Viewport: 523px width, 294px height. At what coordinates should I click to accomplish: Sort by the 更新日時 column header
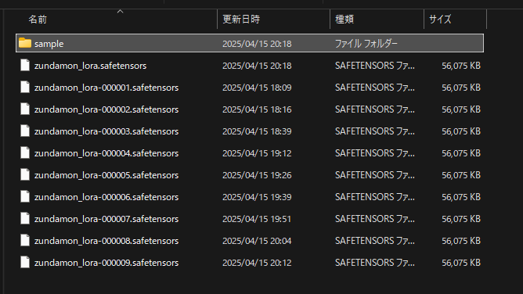[241, 20]
